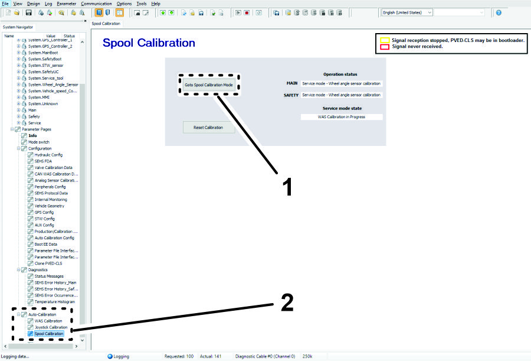Image resolution: width=531 pixels, height=361 pixels.
Task: Click the new document toolbar icon
Action: point(8,12)
